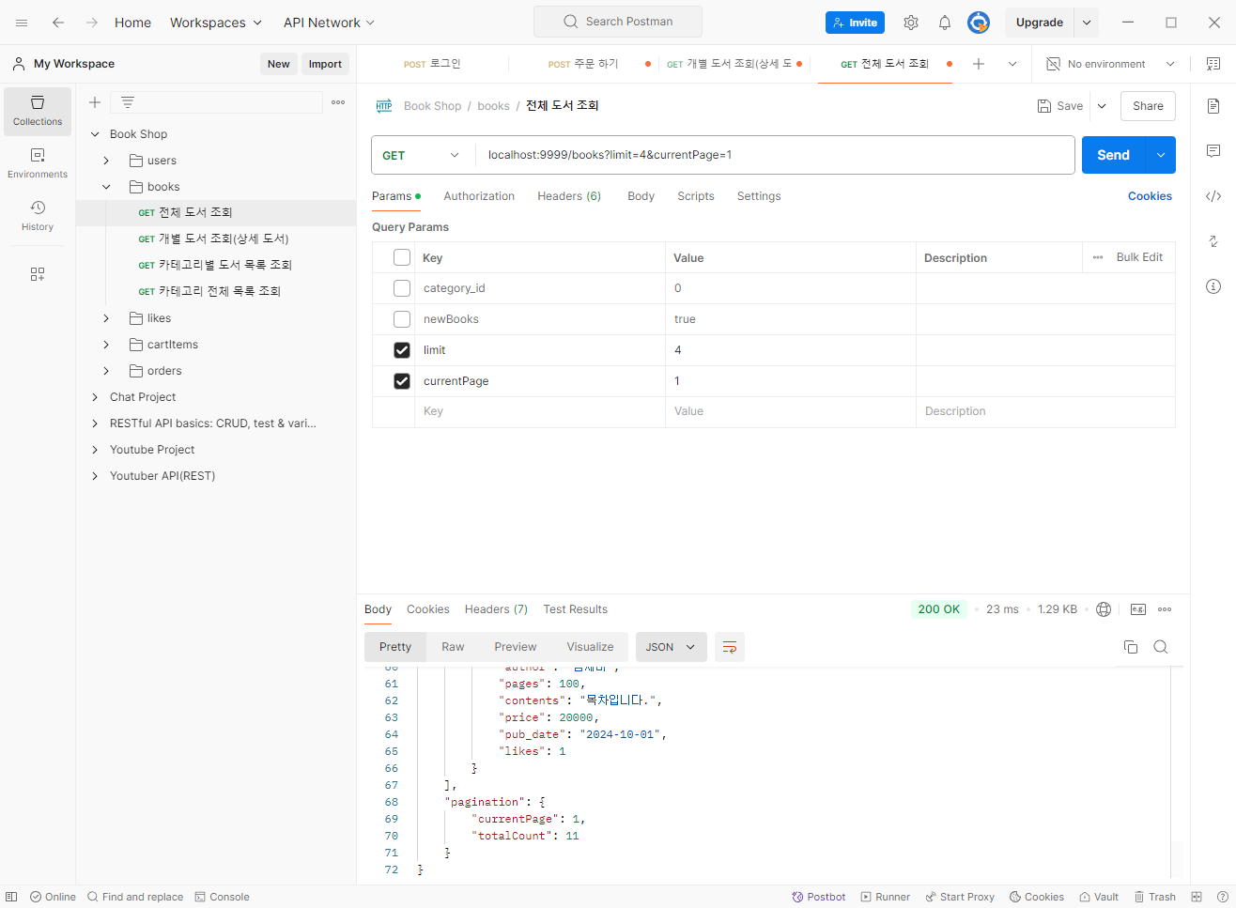
Task: Collapse the Book Shop collection
Action: [x=95, y=134]
